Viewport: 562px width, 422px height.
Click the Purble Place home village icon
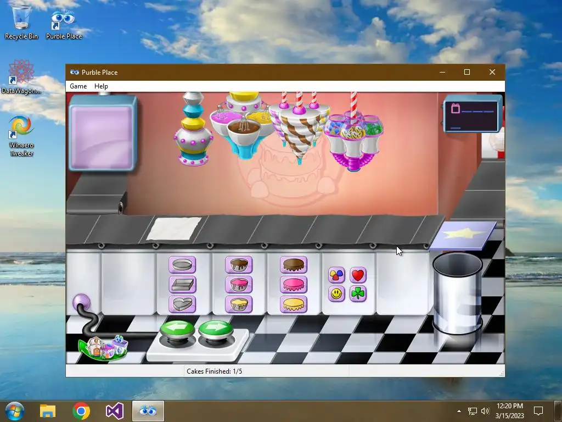104,347
